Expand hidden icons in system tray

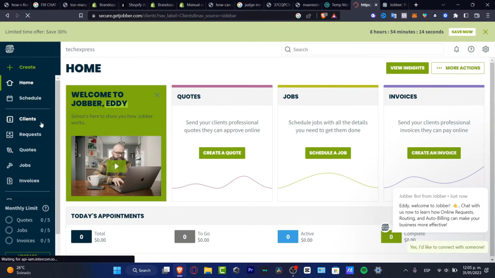[x=406, y=270]
